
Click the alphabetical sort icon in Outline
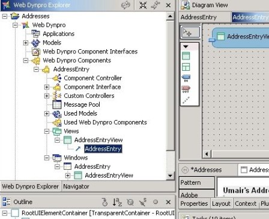click(117, 202)
